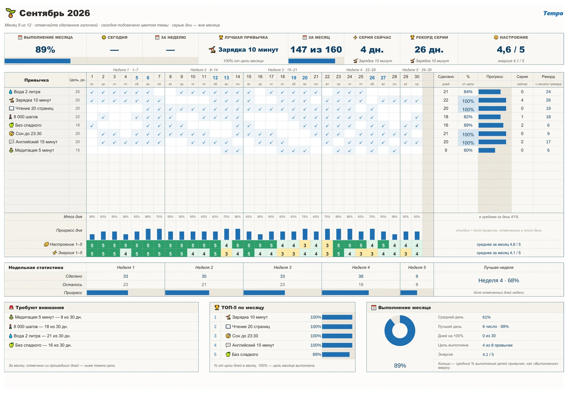Screen dimensions: 568x393
Task: Click the speech bubble icon for Английский 15 минут
Action: click(x=12, y=142)
